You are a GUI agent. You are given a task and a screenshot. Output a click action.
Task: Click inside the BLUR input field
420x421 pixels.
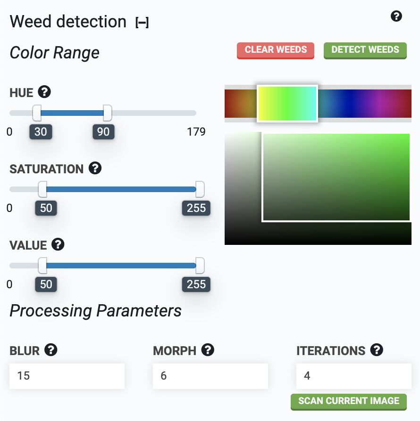click(x=67, y=376)
